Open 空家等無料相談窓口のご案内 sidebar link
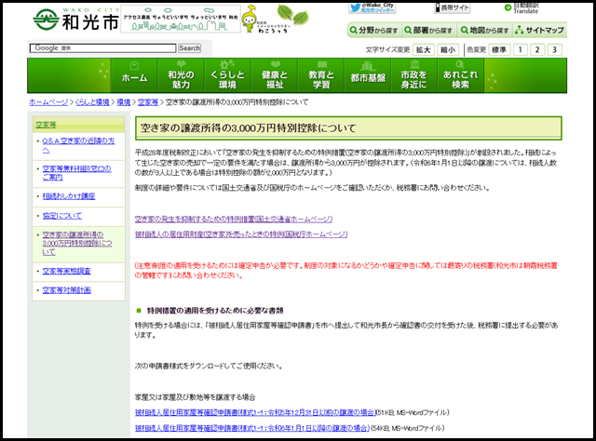 [76, 173]
